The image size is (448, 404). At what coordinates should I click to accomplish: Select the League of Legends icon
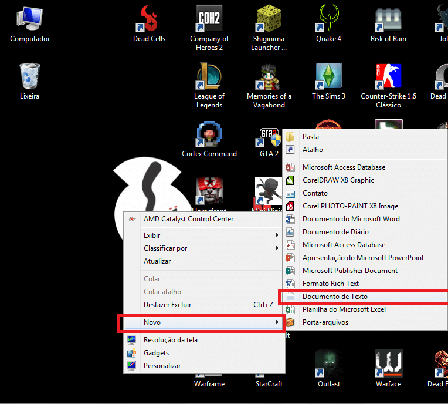tap(209, 78)
